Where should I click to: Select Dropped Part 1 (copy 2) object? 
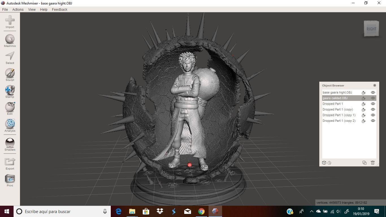(349, 121)
